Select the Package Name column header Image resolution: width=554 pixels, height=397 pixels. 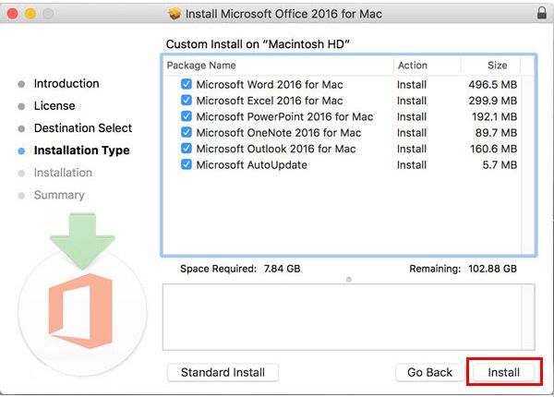click(x=279, y=66)
